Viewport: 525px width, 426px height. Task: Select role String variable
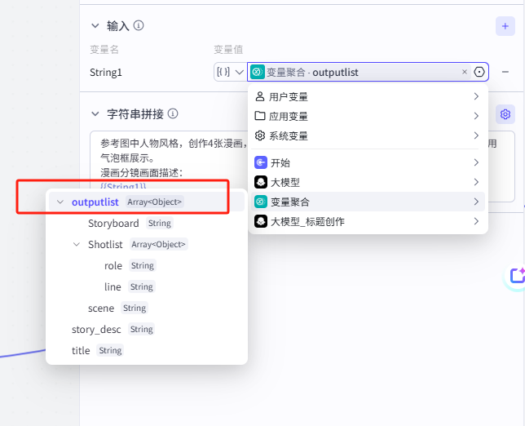coord(130,265)
